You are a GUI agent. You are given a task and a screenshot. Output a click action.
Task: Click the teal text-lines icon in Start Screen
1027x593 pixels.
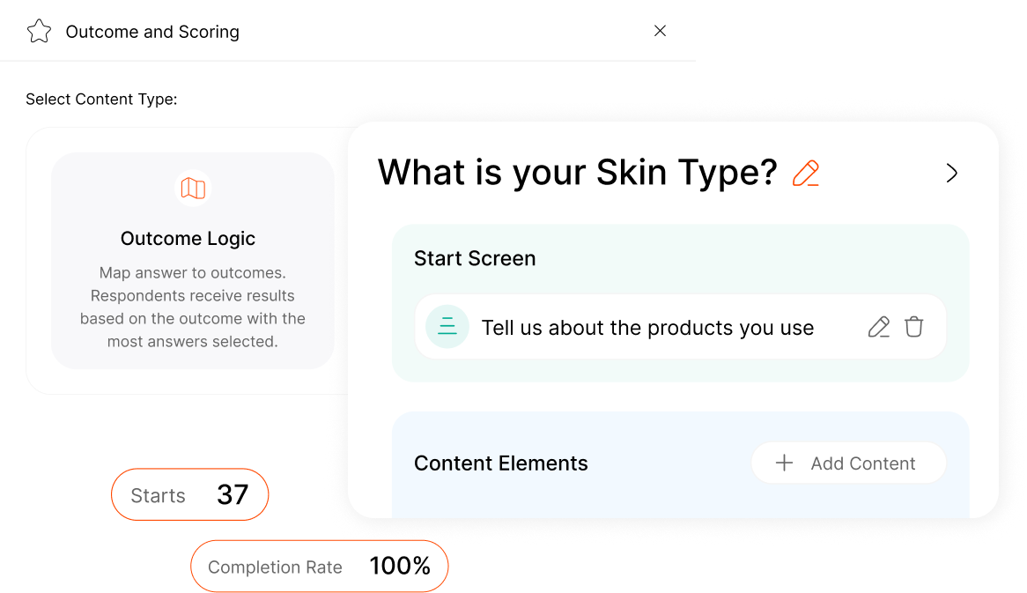coord(447,327)
